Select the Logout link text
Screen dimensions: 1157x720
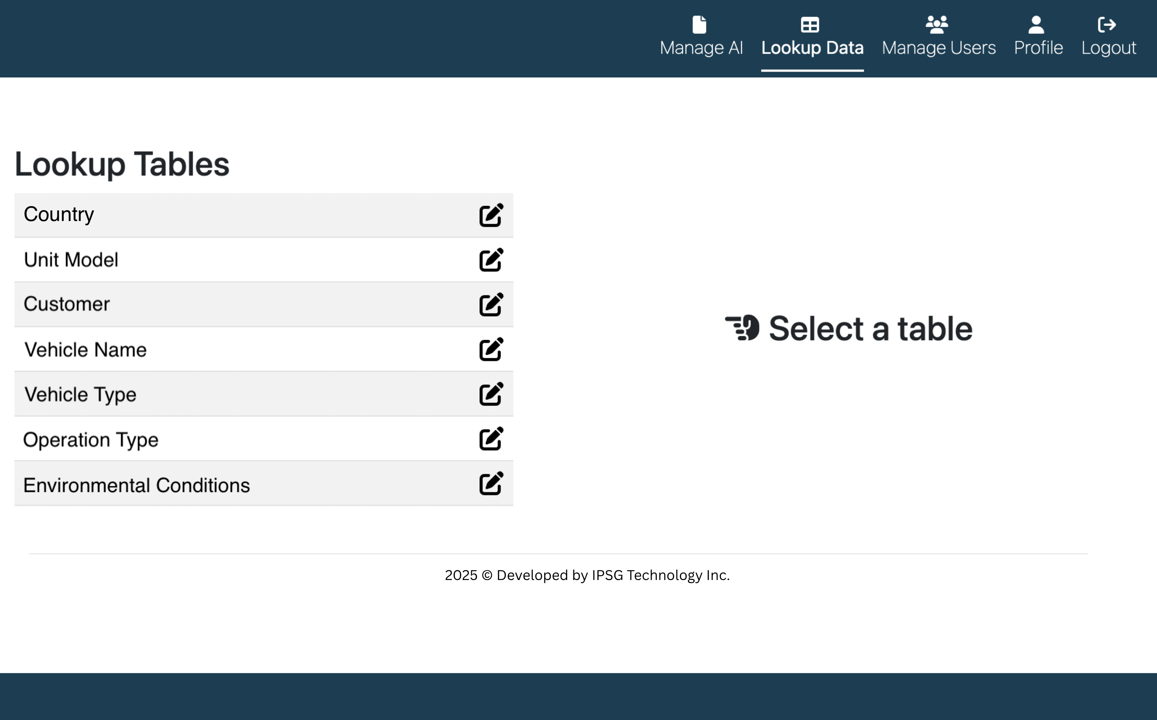click(x=1108, y=48)
